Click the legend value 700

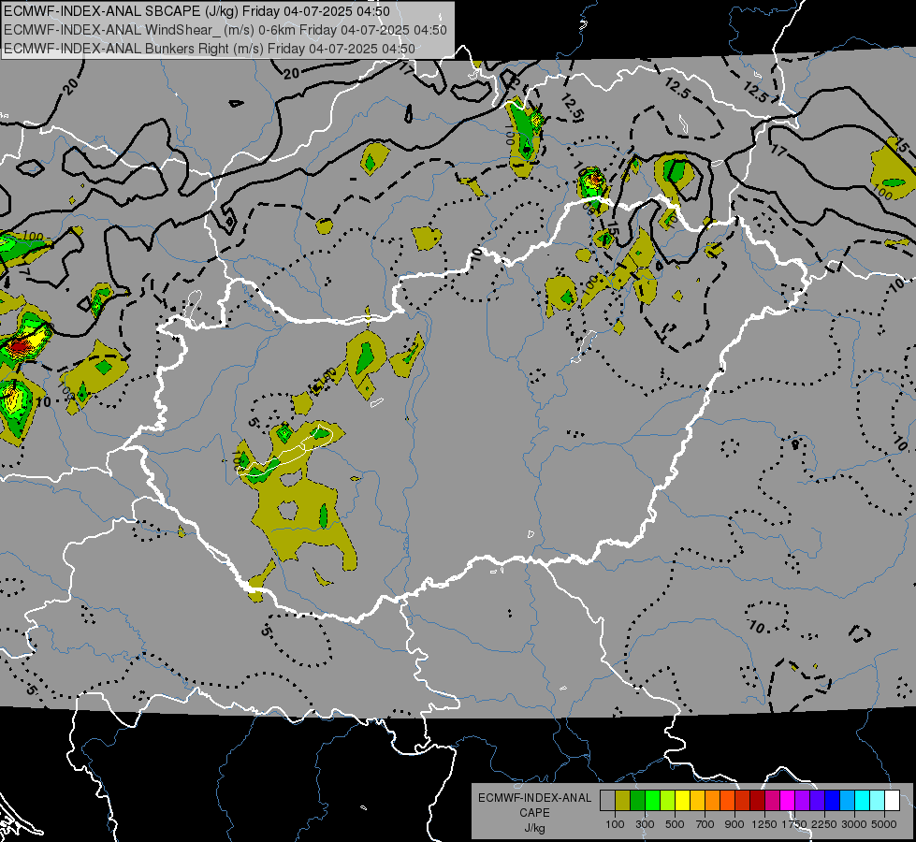[x=705, y=824]
